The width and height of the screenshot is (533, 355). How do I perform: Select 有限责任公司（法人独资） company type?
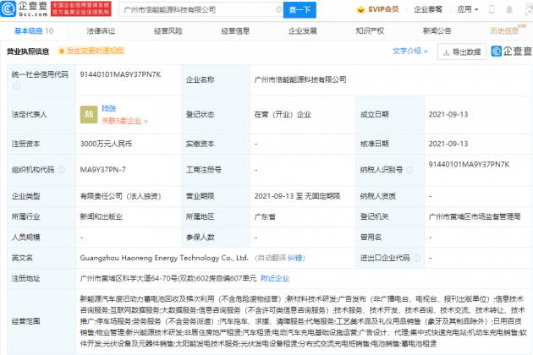coord(120,196)
